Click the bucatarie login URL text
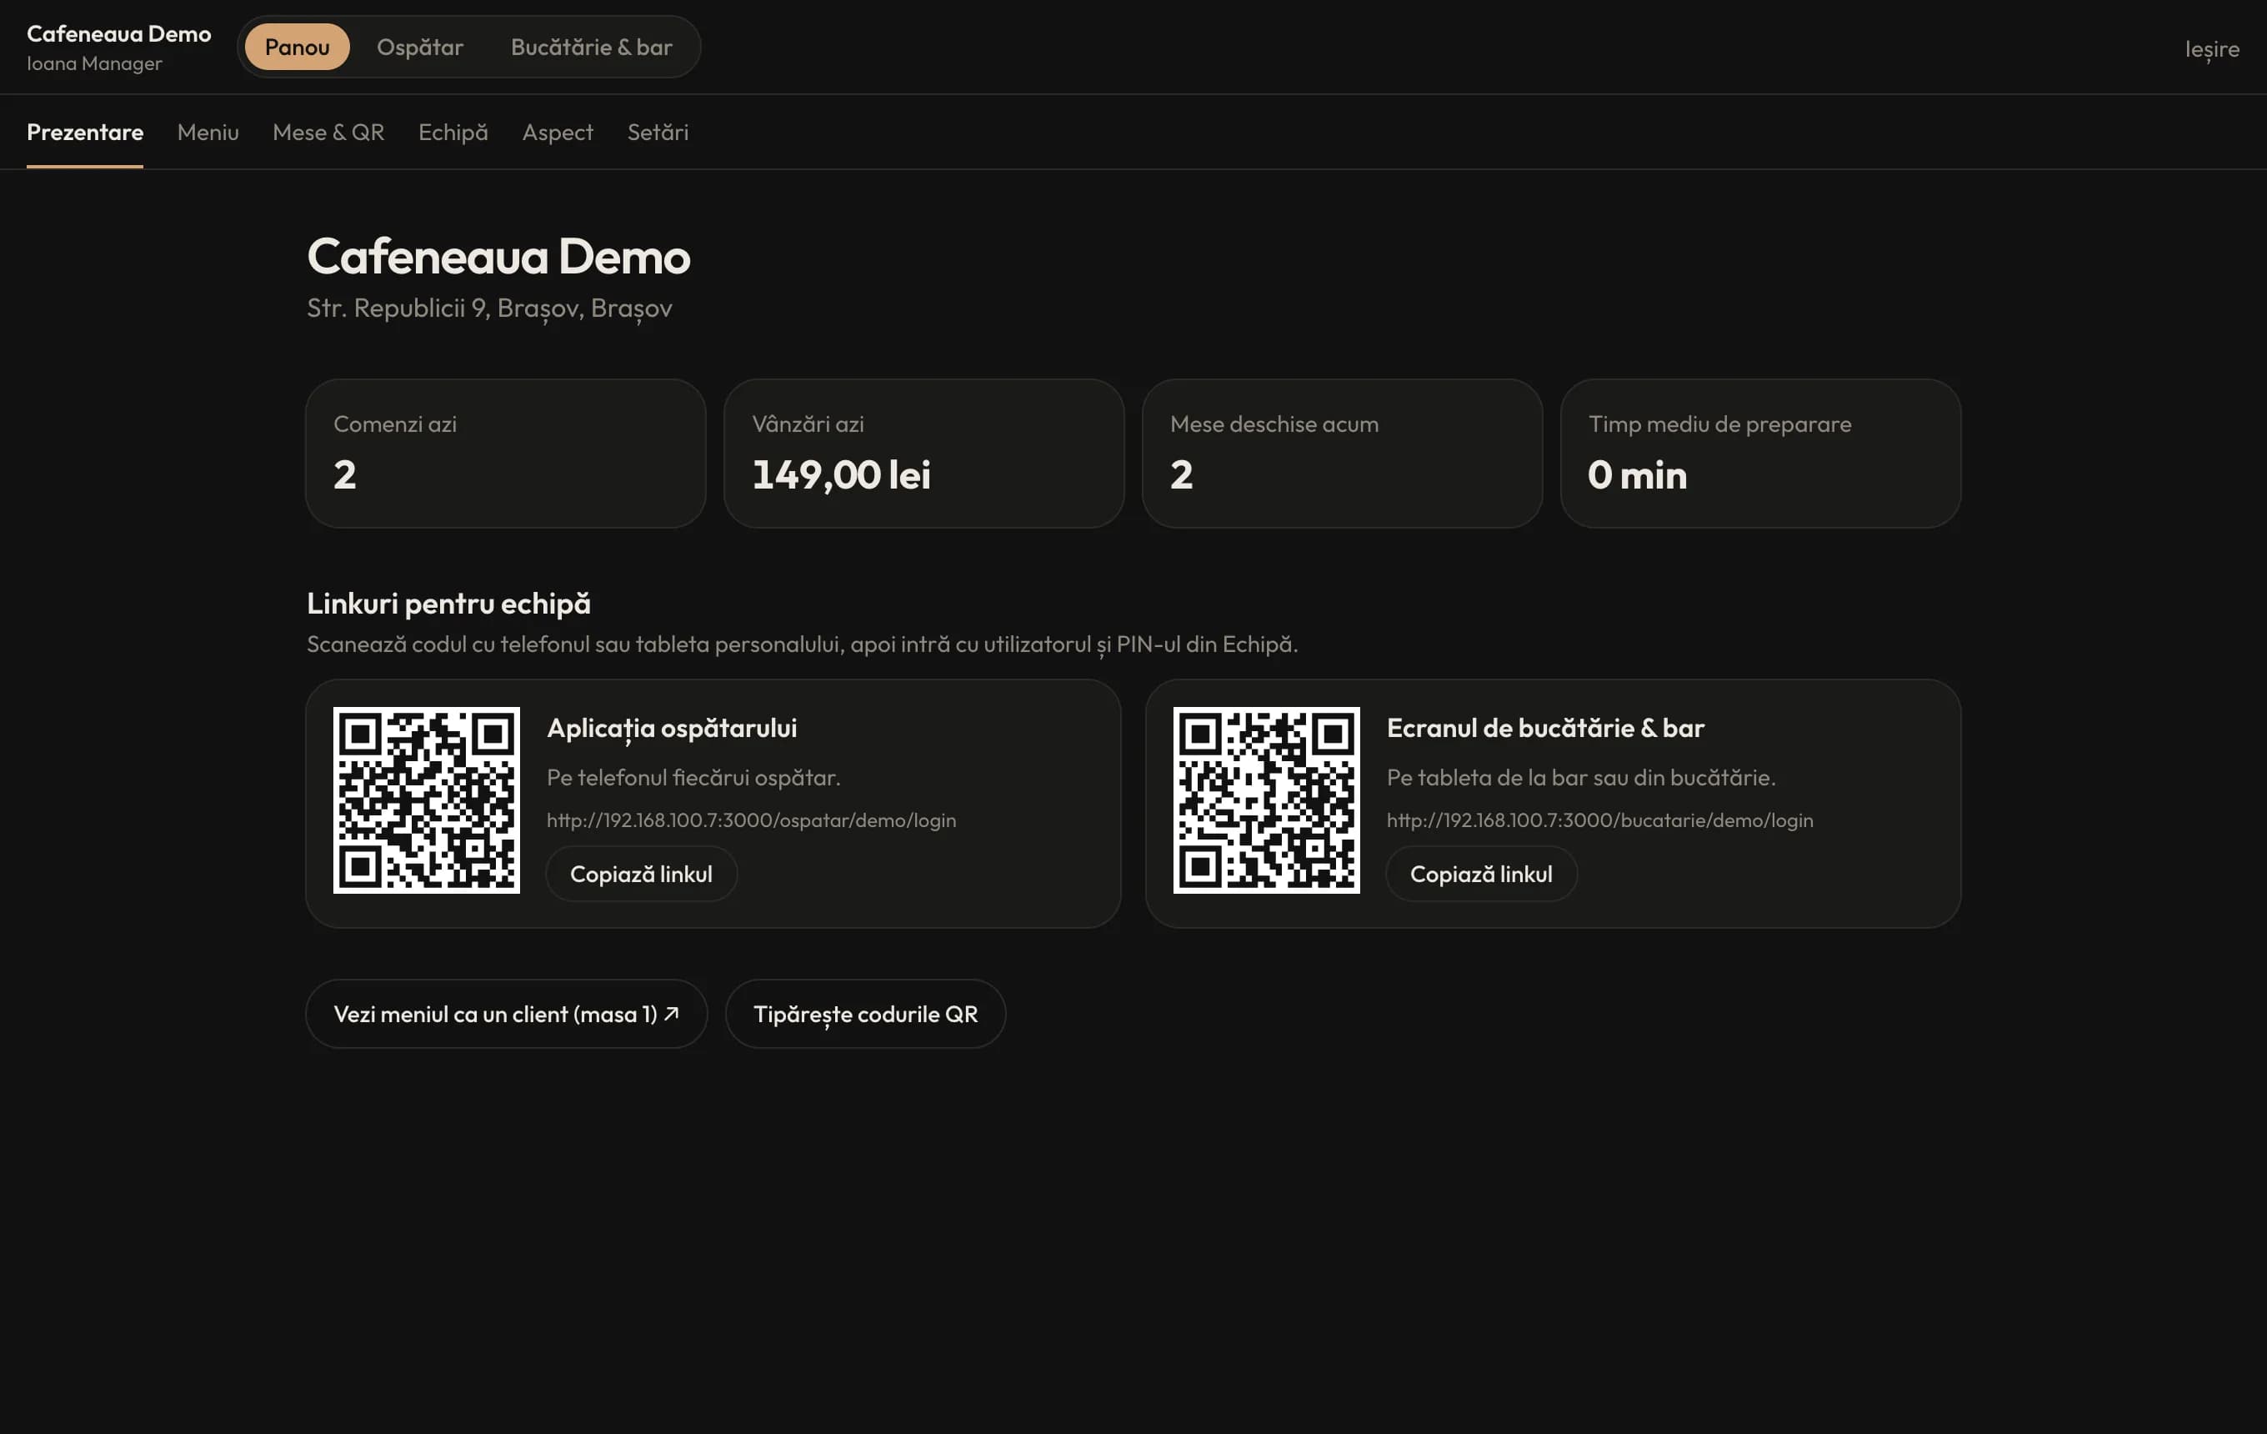 click(1599, 820)
